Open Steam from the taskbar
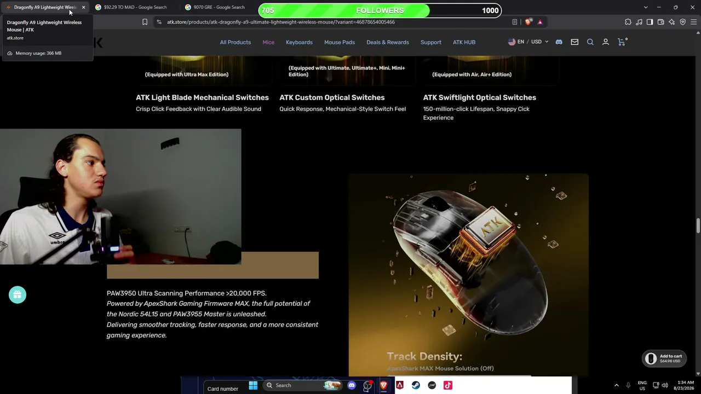The height and width of the screenshot is (394, 701). tap(416, 385)
